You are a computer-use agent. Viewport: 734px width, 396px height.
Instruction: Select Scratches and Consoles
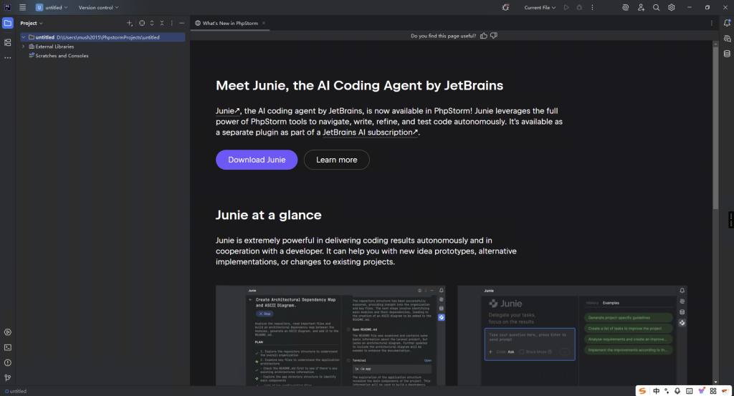click(62, 56)
